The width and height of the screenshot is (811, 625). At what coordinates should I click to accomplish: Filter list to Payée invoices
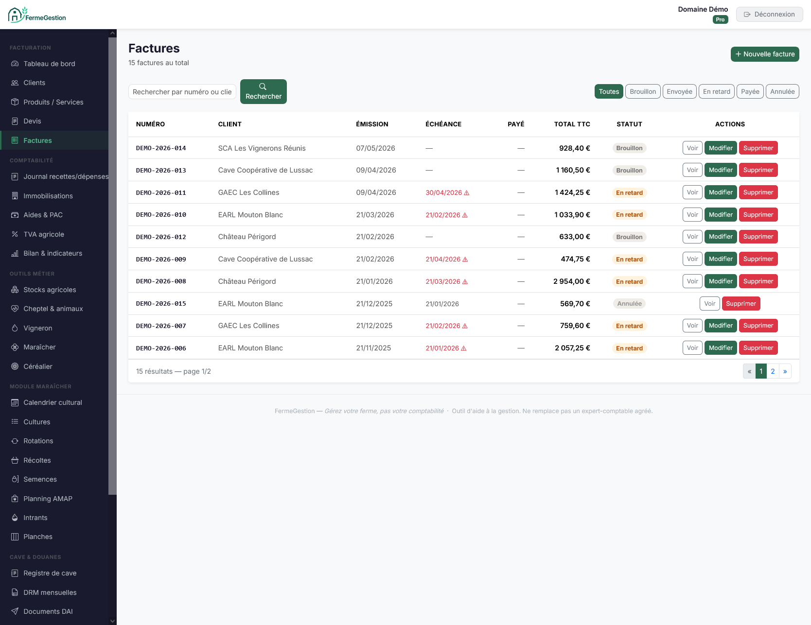pyautogui.click(x=750, y=91)
